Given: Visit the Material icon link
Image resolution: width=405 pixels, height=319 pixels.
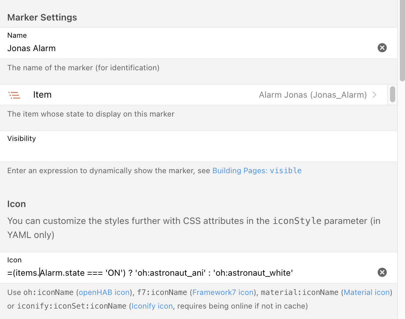Looking at the screenshot, I should pos(367,292).
